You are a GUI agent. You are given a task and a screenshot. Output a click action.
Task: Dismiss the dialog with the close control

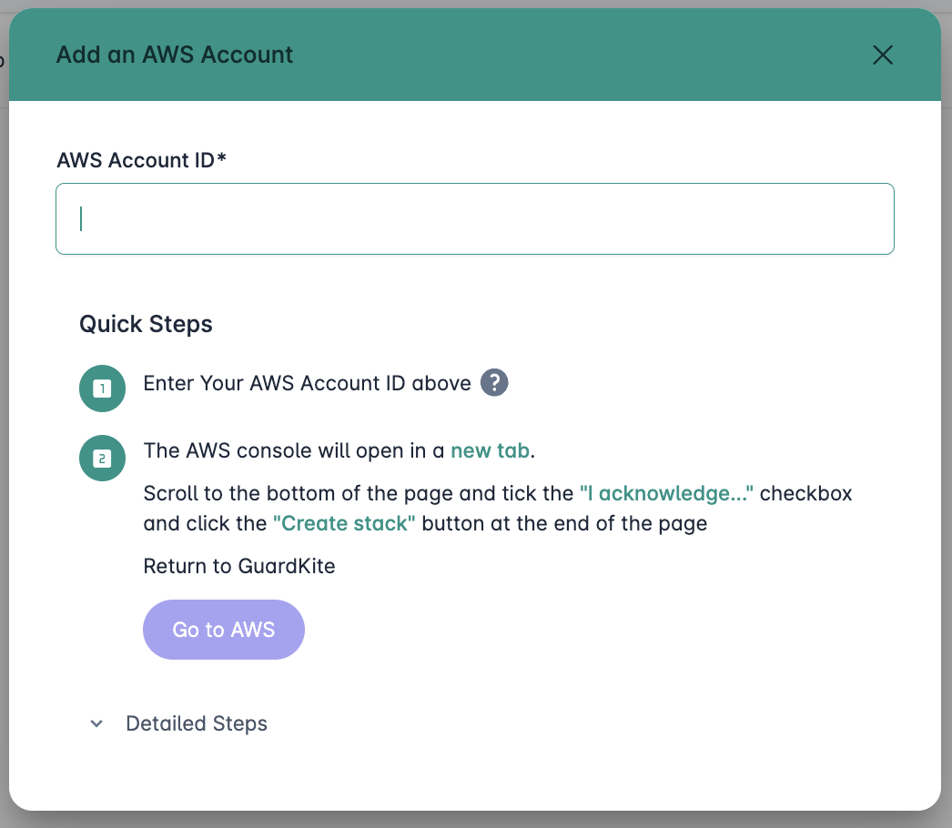point(882,55)
